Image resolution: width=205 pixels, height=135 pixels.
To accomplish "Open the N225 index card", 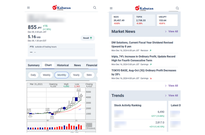I will tap(122, 20).
